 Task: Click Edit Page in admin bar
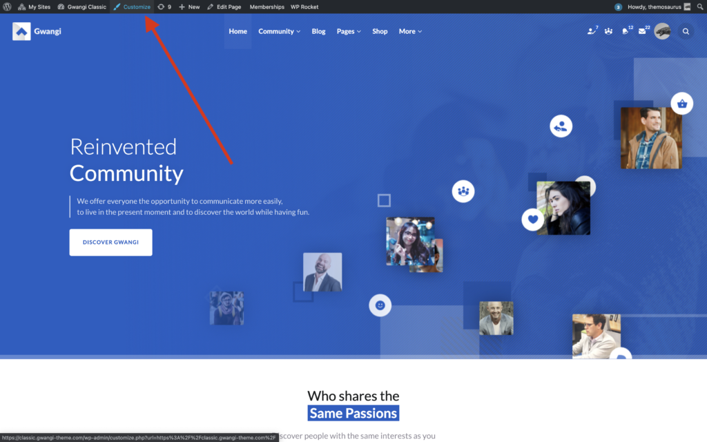(x=224, y=7)
